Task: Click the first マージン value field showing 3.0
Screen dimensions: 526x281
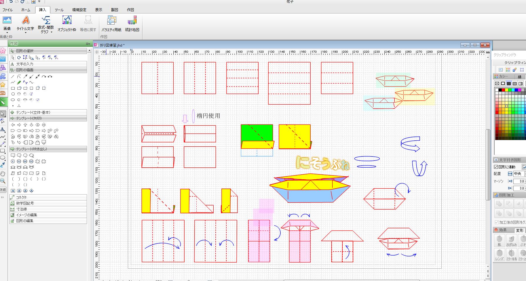Action: [x=520, y=181]
